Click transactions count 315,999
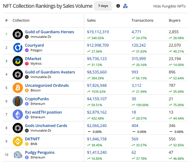 click(139, 59)
